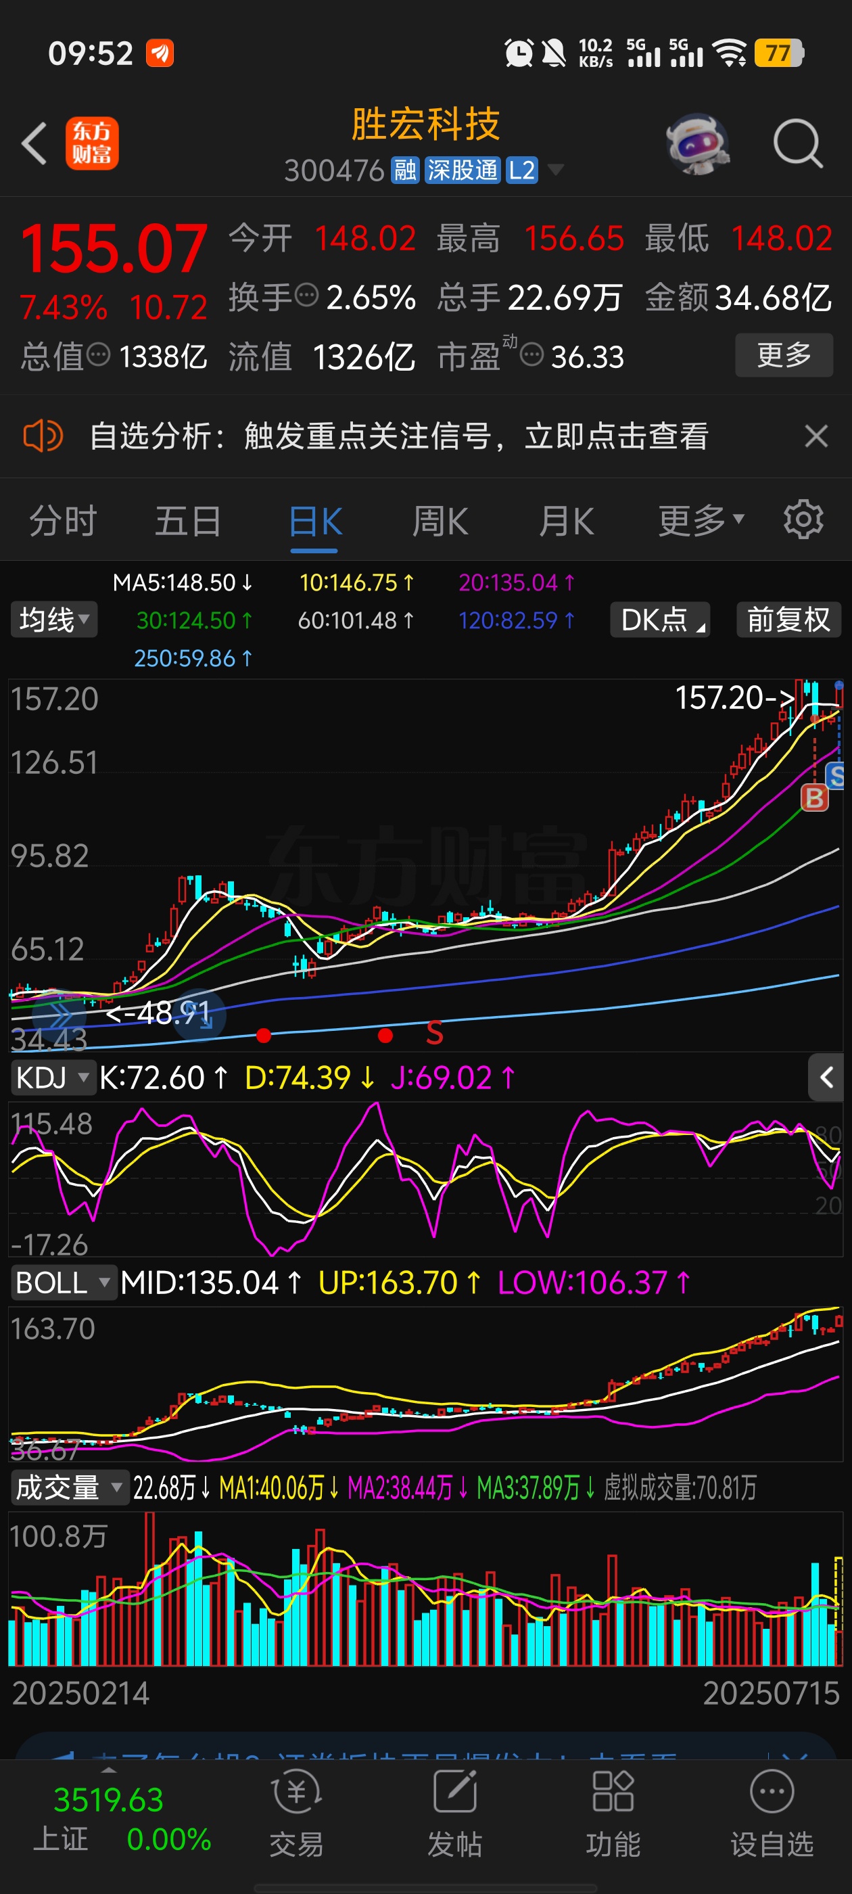The width and height of the screenshot is (852, 1894).
Task: Switch to 五日 chart tab
Action: (x=188, y=522)
